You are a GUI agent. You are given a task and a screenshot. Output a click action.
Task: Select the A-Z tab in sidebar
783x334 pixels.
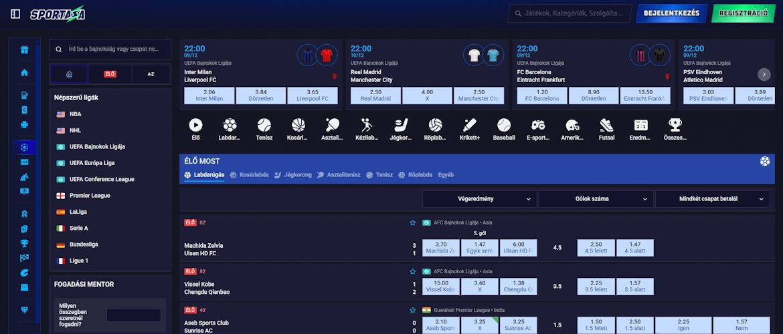(x=151, y=74)
